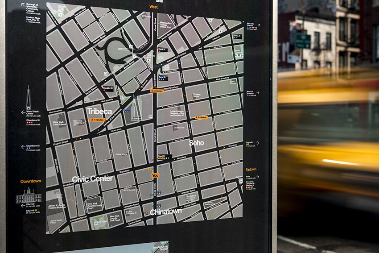Select the "New York County Family Court" label
379x253 pixels.
pos(94,206)
